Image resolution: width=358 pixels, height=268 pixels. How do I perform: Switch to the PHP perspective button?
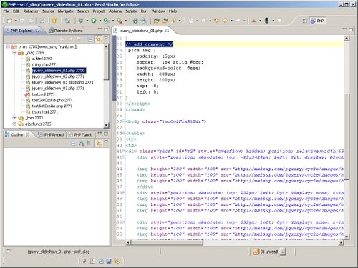pos(317,21)
